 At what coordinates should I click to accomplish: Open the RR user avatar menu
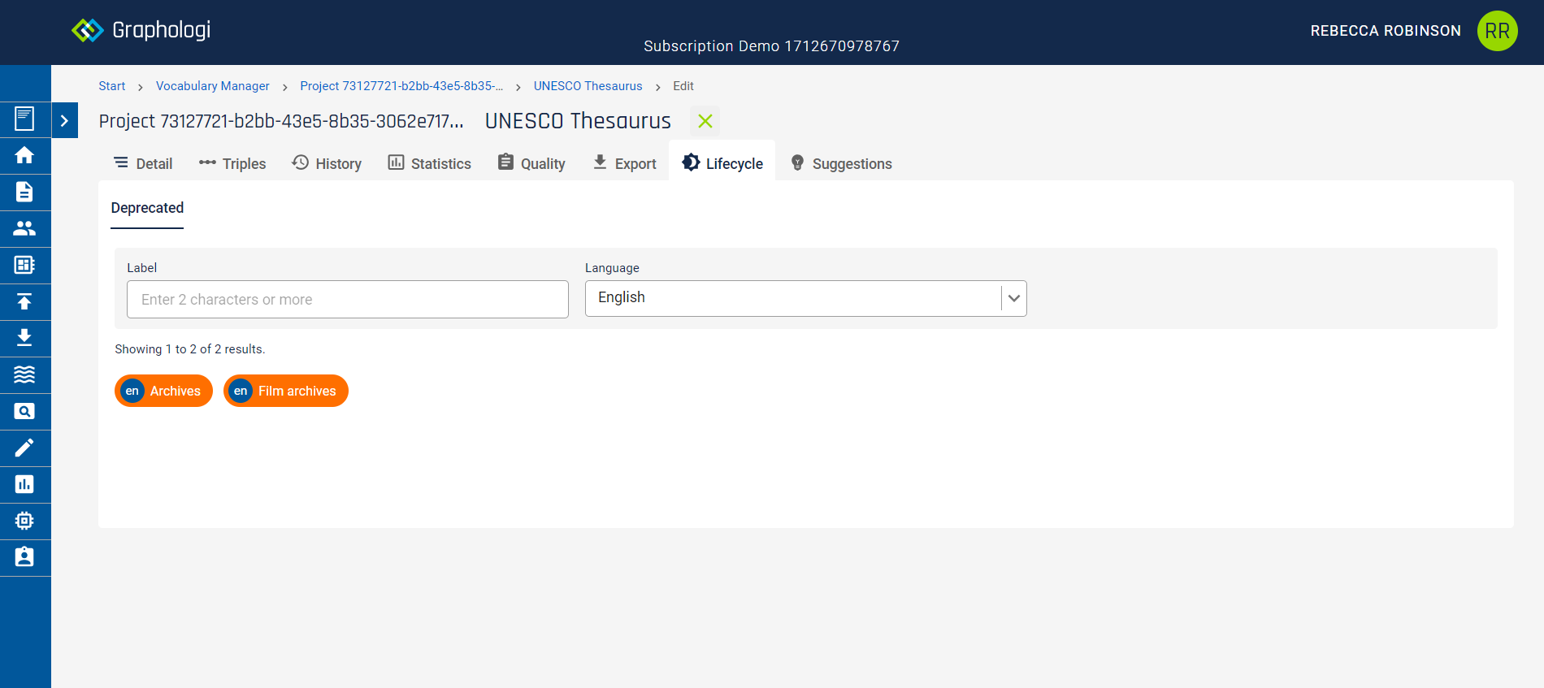[x=1497, y=31]
